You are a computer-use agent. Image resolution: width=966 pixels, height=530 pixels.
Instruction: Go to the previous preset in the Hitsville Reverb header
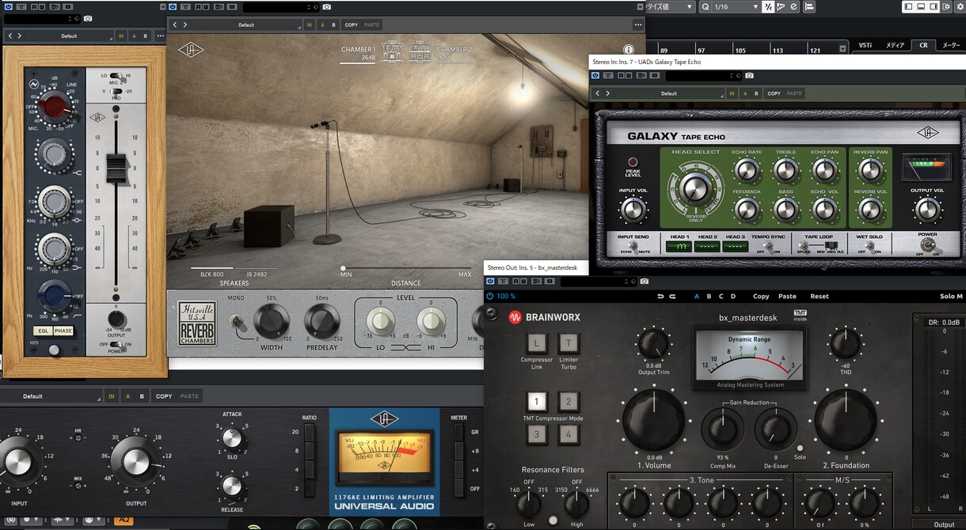point(175,25)
